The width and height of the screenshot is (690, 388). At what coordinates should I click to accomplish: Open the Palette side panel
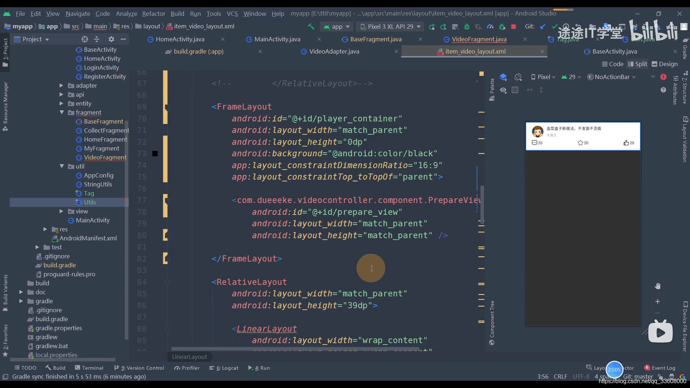pos(492,89)
